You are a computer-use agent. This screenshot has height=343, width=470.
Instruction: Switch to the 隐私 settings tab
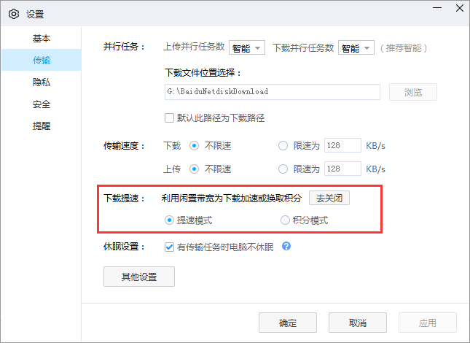42,82
